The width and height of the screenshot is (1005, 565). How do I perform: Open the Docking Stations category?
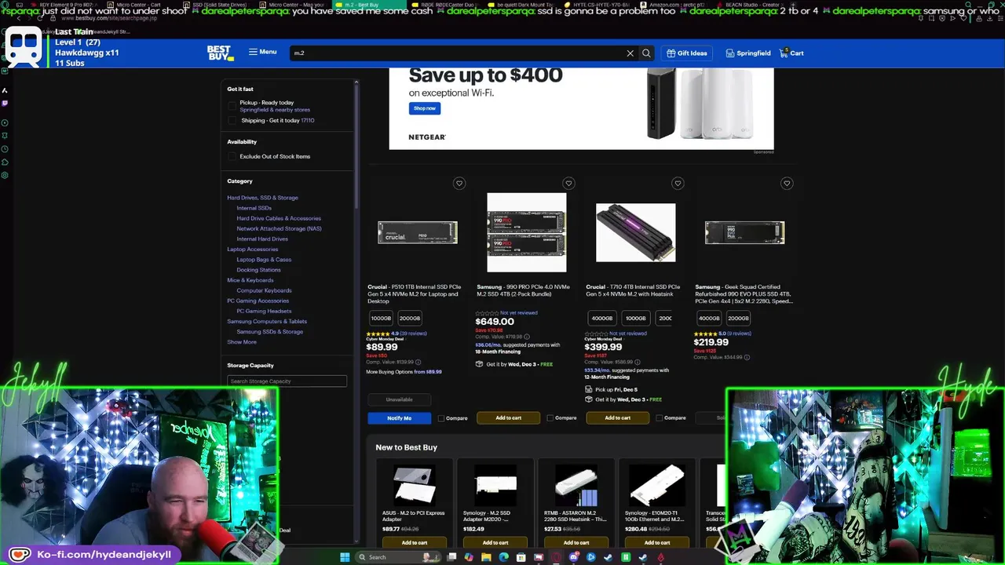(258, 270)
